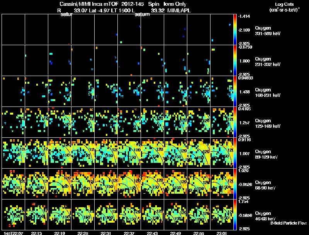Select the 23:01 time marker

click(222, 233)
